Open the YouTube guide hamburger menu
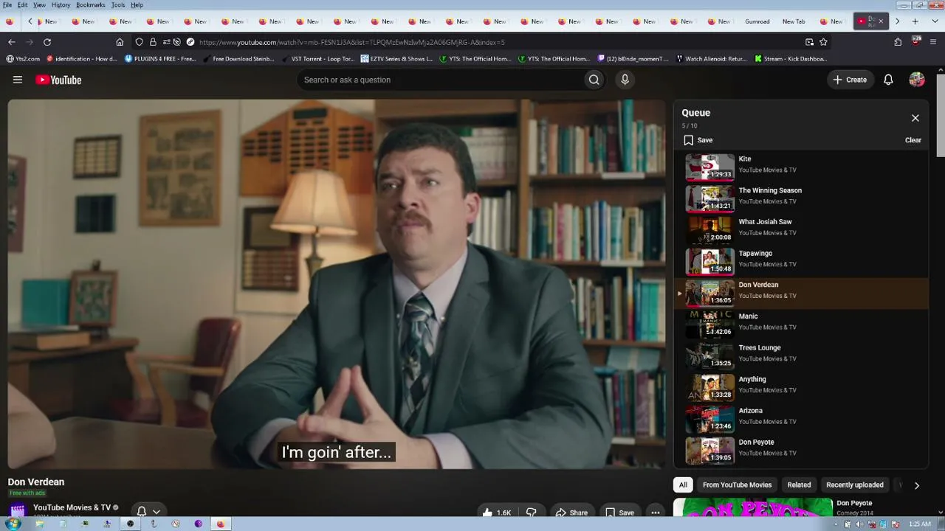This screenshot has height=531, width=945. click(18, 80)
